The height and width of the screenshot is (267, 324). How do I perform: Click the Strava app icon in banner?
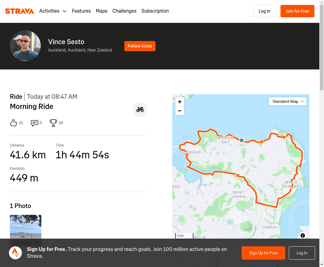tap(15, 253)
